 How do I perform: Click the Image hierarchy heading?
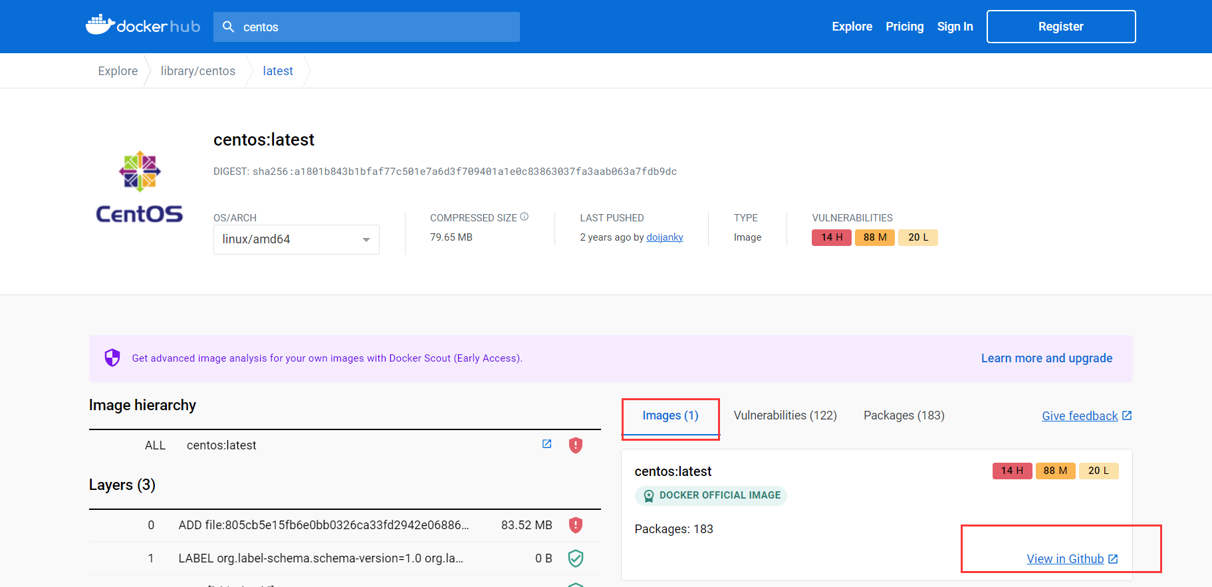(x=142, y=406)
